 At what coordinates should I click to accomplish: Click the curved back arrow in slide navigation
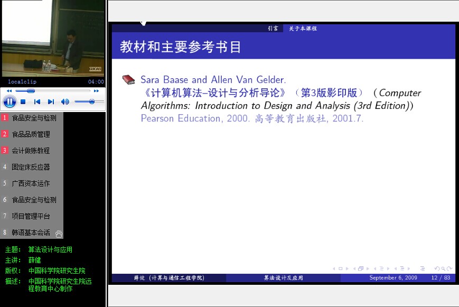click(437, 268)
